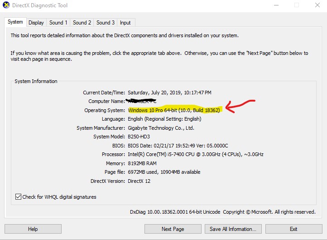Switch to the Display tab
Screen dimensions: 327x240
click(36, 23)
